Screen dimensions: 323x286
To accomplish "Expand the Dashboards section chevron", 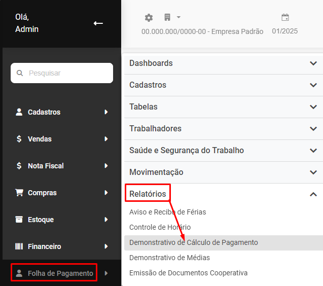I will click(313, 63).
